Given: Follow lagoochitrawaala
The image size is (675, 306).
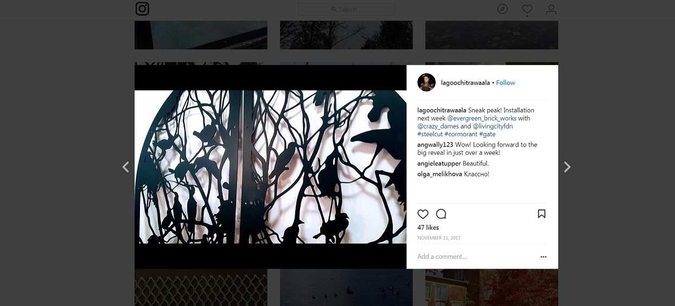Looking at the screenshot, I should pyautogui.click(x=506, y=83).
